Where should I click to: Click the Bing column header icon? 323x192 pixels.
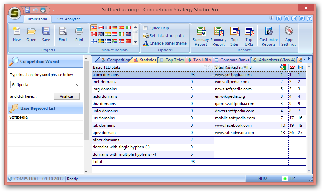coord(300,67)
